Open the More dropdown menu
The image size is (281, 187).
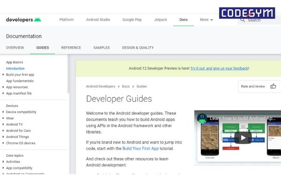206,20
